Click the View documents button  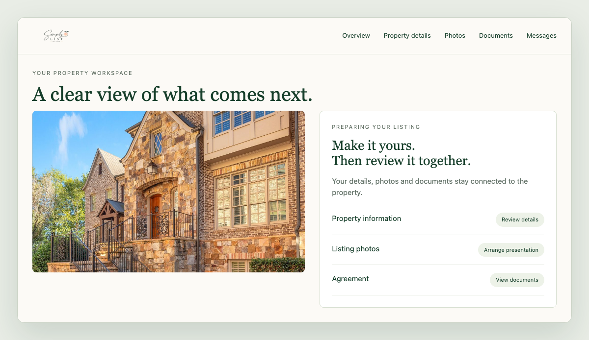517,280
